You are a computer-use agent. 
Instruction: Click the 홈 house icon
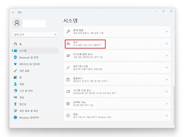pyautogui.click(x=15, y=44)
